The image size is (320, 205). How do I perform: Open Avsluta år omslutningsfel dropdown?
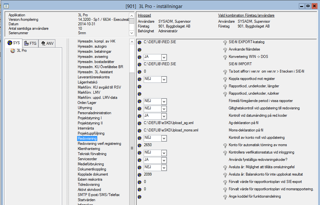[x=164, y=168]
